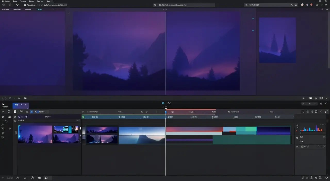Go back with the browser back arrow

pyautogui.click(x=3, y=5)
